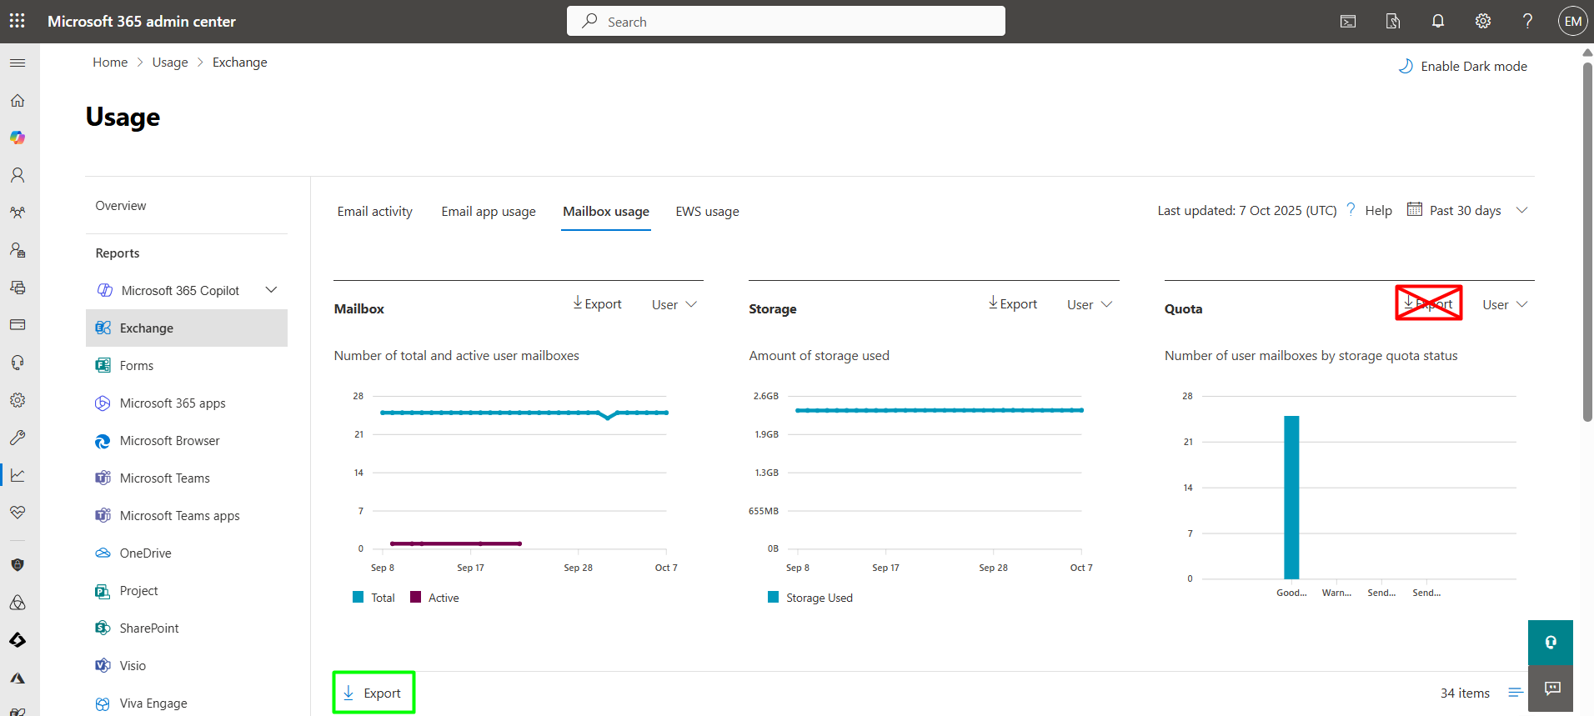The image size is (1594, 716).
Task: Open Health heart icon in rail
Action: pyautogui.click(x=18, y=513)
